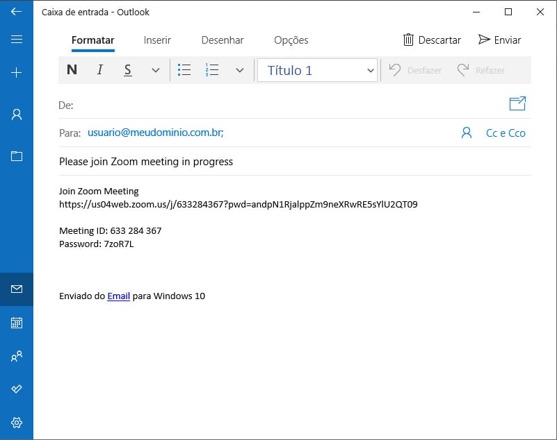The image size is (557, 440).
Task: Toggle underline formatting (S)
Action: pyautogui.click(x=128, y=70)
